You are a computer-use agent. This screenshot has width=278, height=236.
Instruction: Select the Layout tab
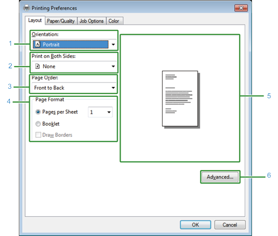pyautogui.click(x=35, y=20)
